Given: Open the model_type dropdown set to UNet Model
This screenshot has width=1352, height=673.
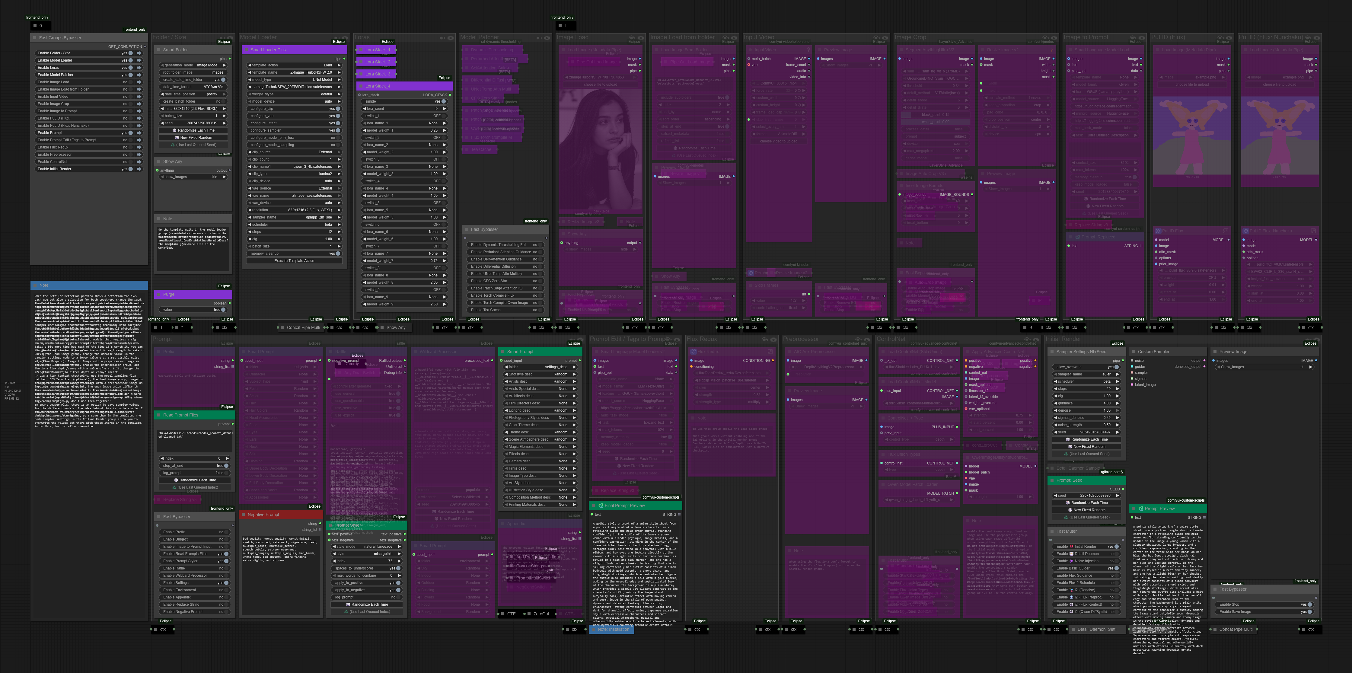Looking at the screenshot, I should [x=295, y=80].
